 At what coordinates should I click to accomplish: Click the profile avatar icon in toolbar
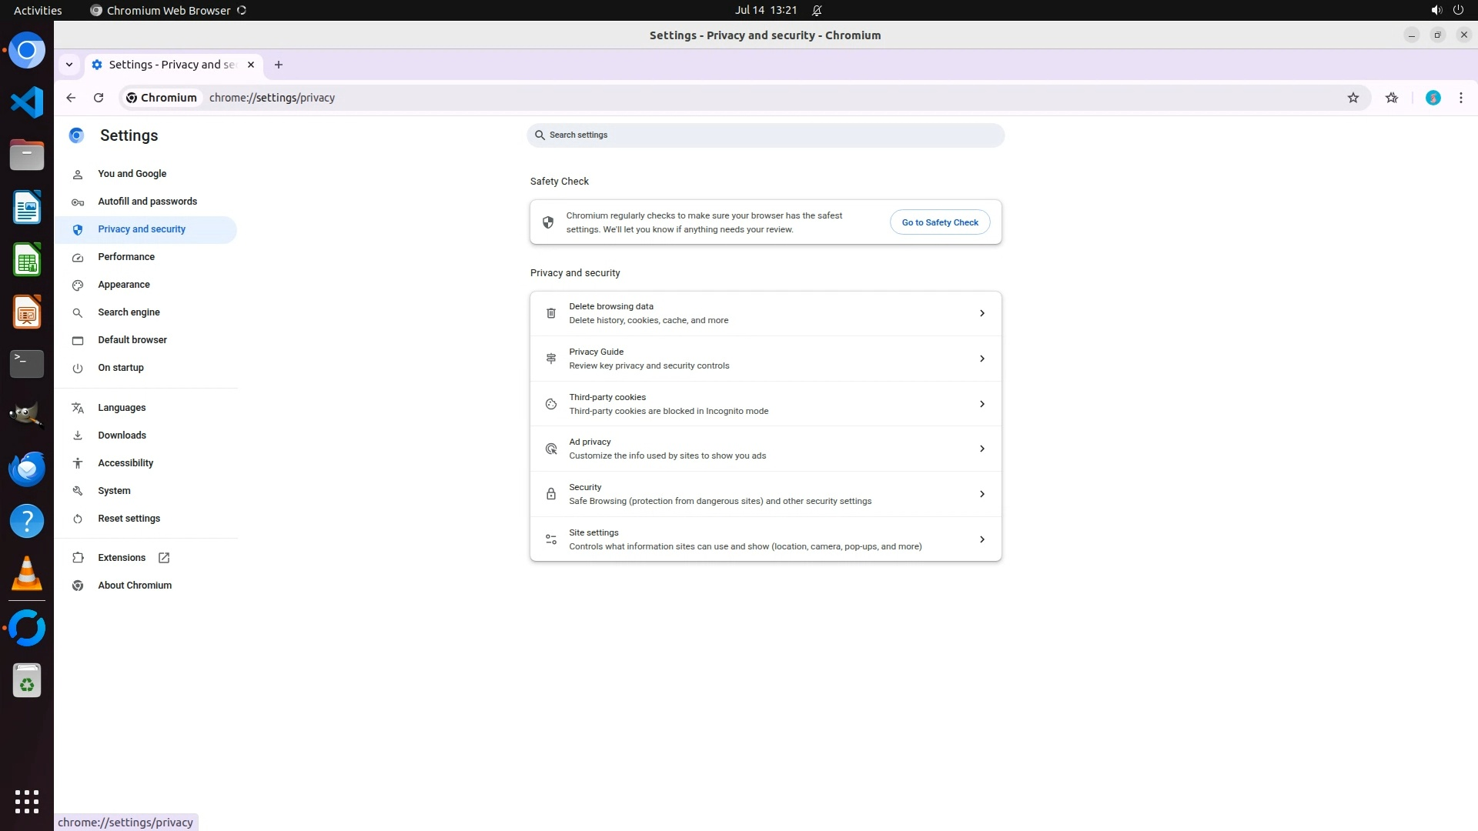pyautogui.click(x=1433, y=98)
